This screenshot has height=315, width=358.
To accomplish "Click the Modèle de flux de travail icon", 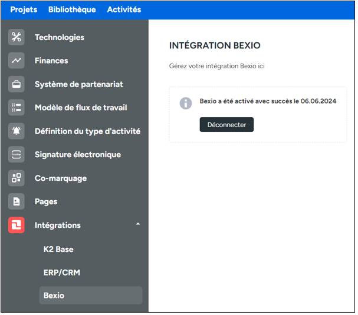I will 17,108.
